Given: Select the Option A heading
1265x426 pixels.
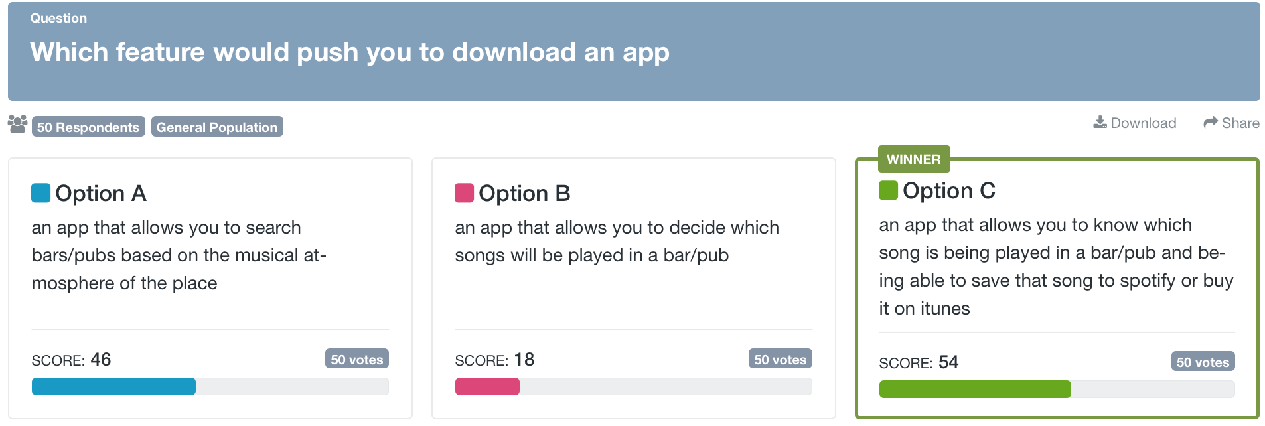Looking at the screenshot, I should pos(101,193).
